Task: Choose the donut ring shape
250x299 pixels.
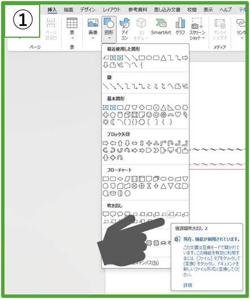Action: pyautogui.click(x=156, y=115)
